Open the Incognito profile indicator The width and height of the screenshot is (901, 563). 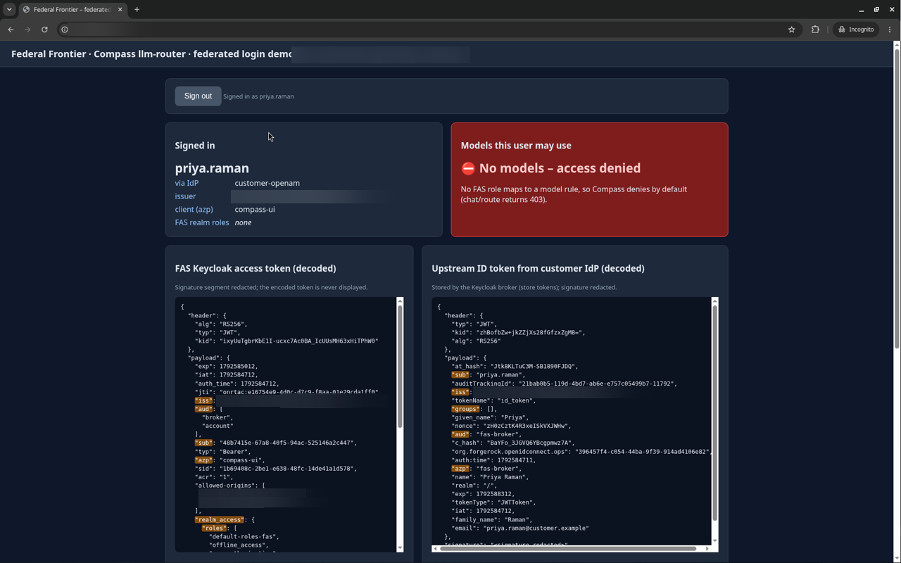[856, 30]
